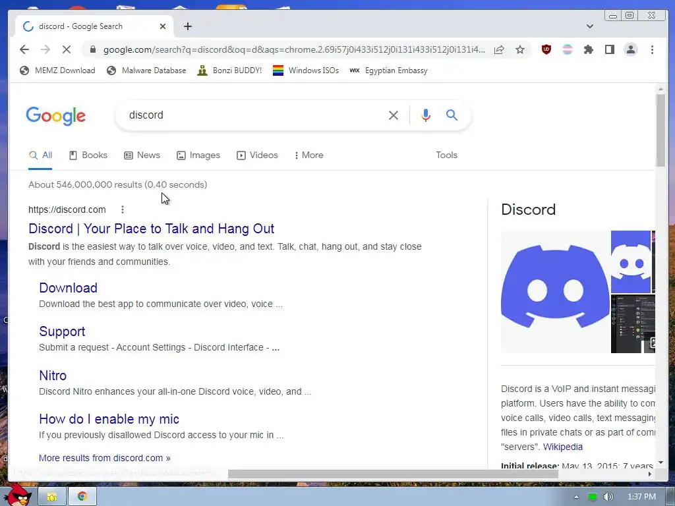
Task: Share this page via the share icon
Action: 499,49
